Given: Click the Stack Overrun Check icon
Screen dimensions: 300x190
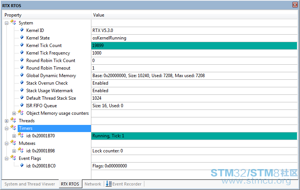Looking at the screenshot, I should point(22,83).
